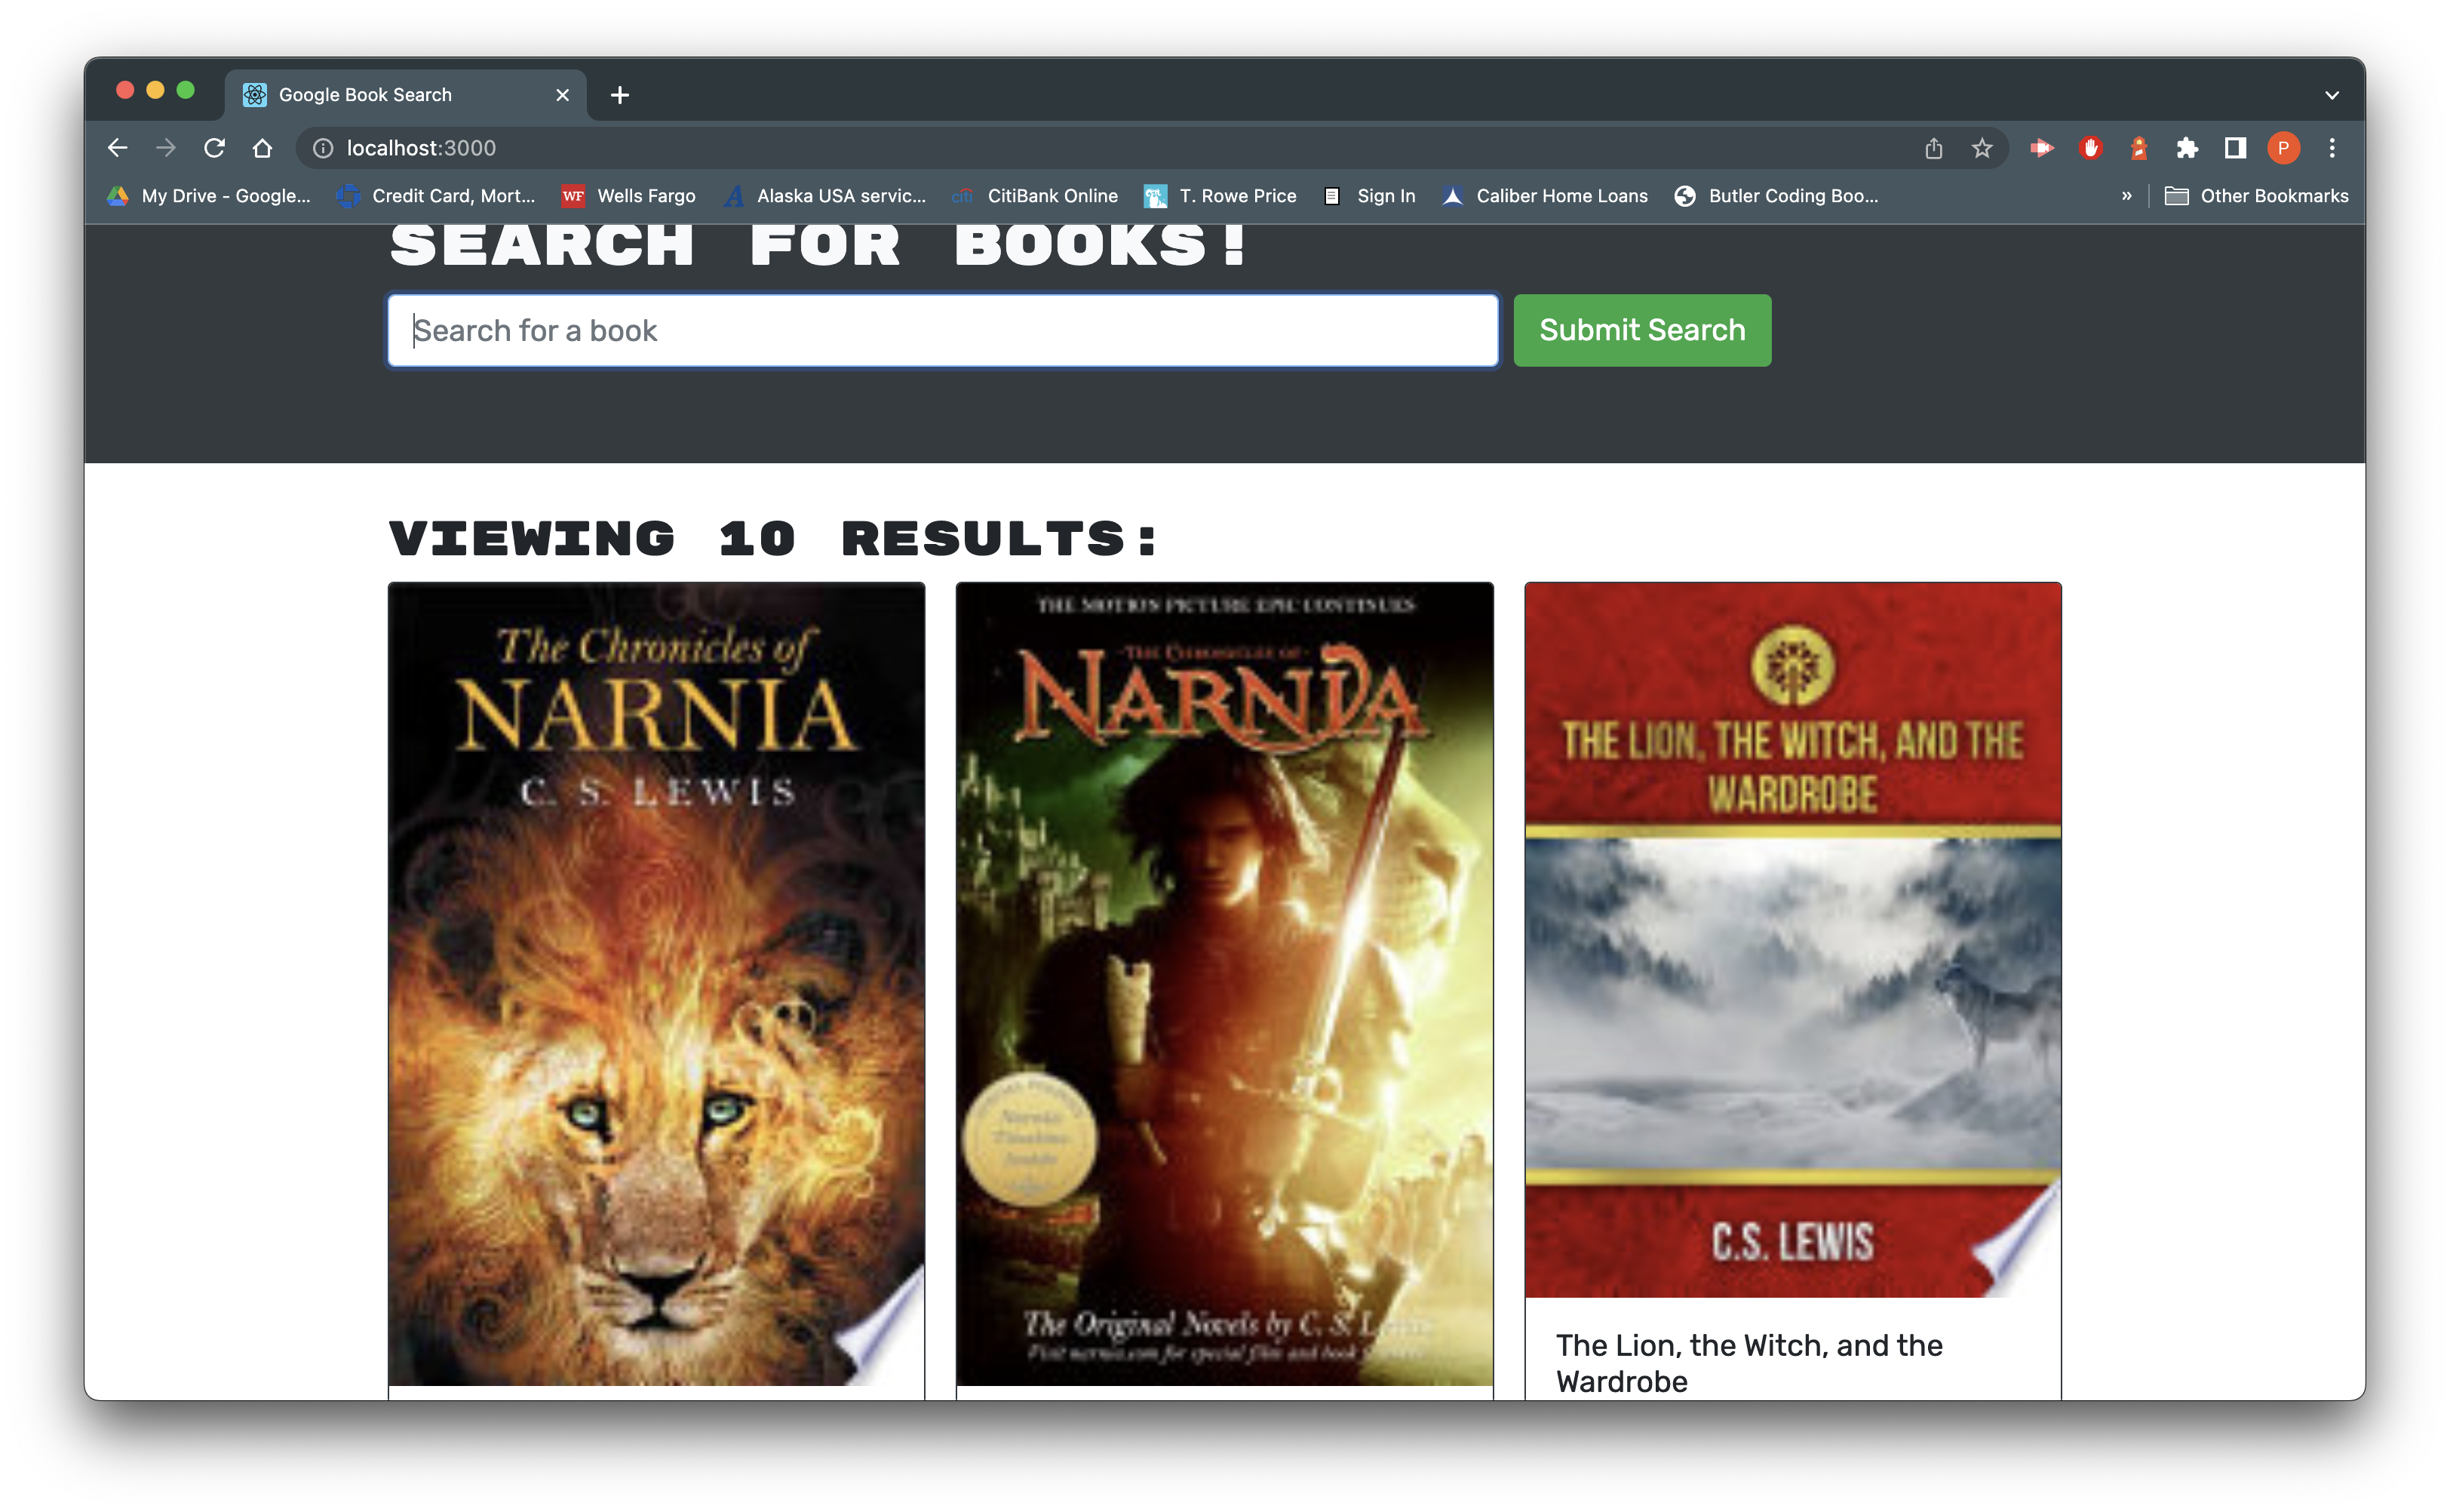Screen dimensions: 2450x1512
Task: Open Butler Coding Boo... bookmark
Action: 1776,196
